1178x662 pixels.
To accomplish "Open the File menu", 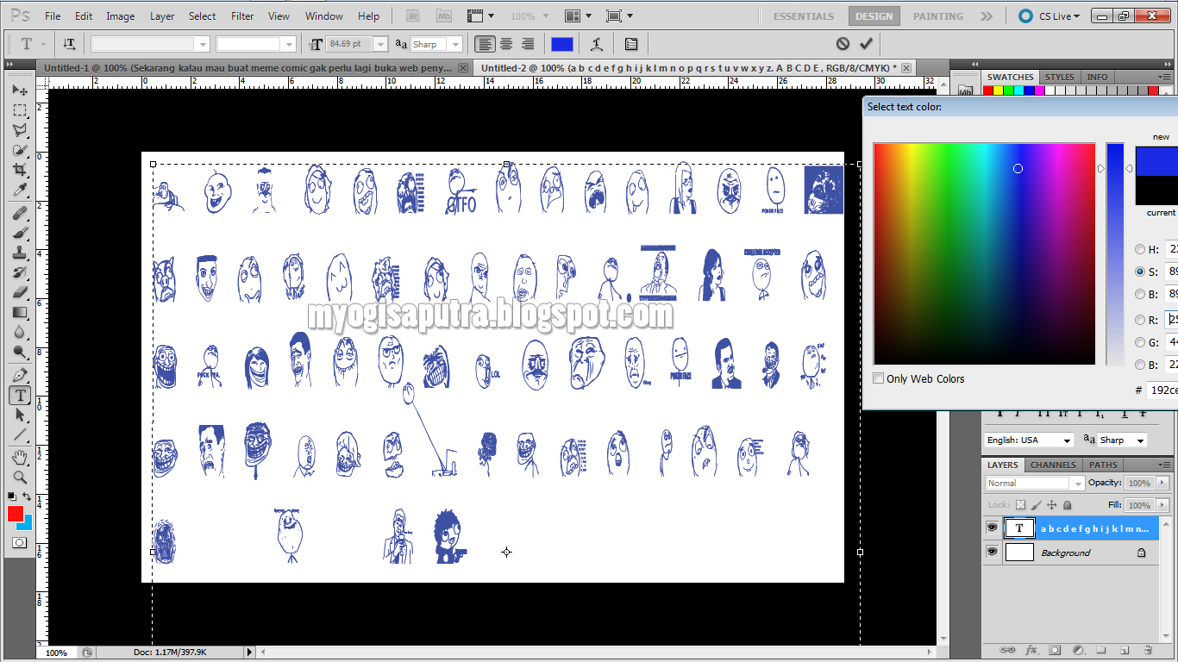I will (x=53, y=16).
